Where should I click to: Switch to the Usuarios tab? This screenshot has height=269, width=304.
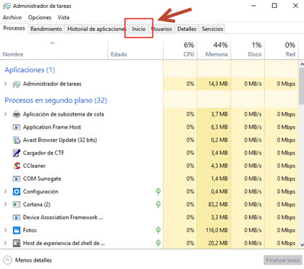pos(162,29)
